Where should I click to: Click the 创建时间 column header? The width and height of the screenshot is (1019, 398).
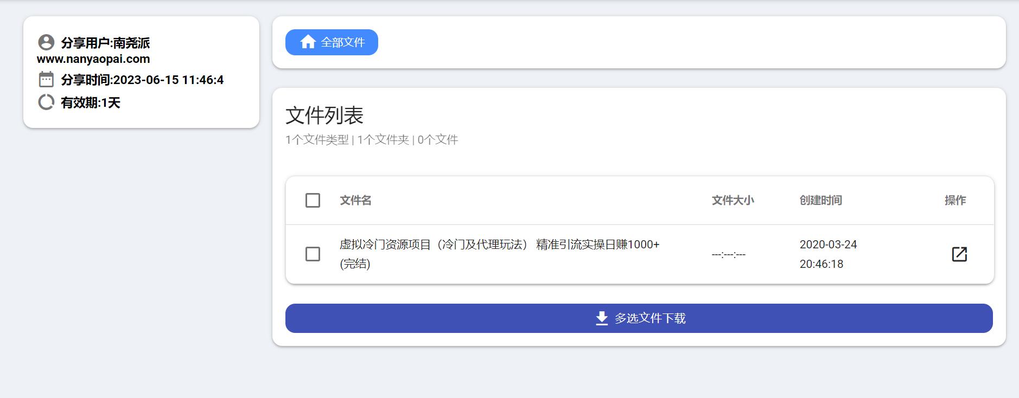tap(820, 201)
